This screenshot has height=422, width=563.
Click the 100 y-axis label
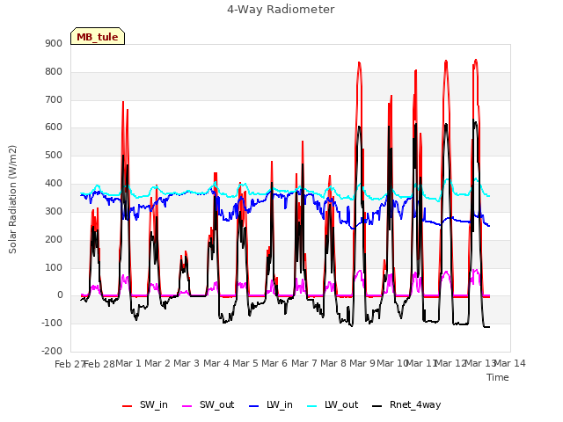point(54,267)
